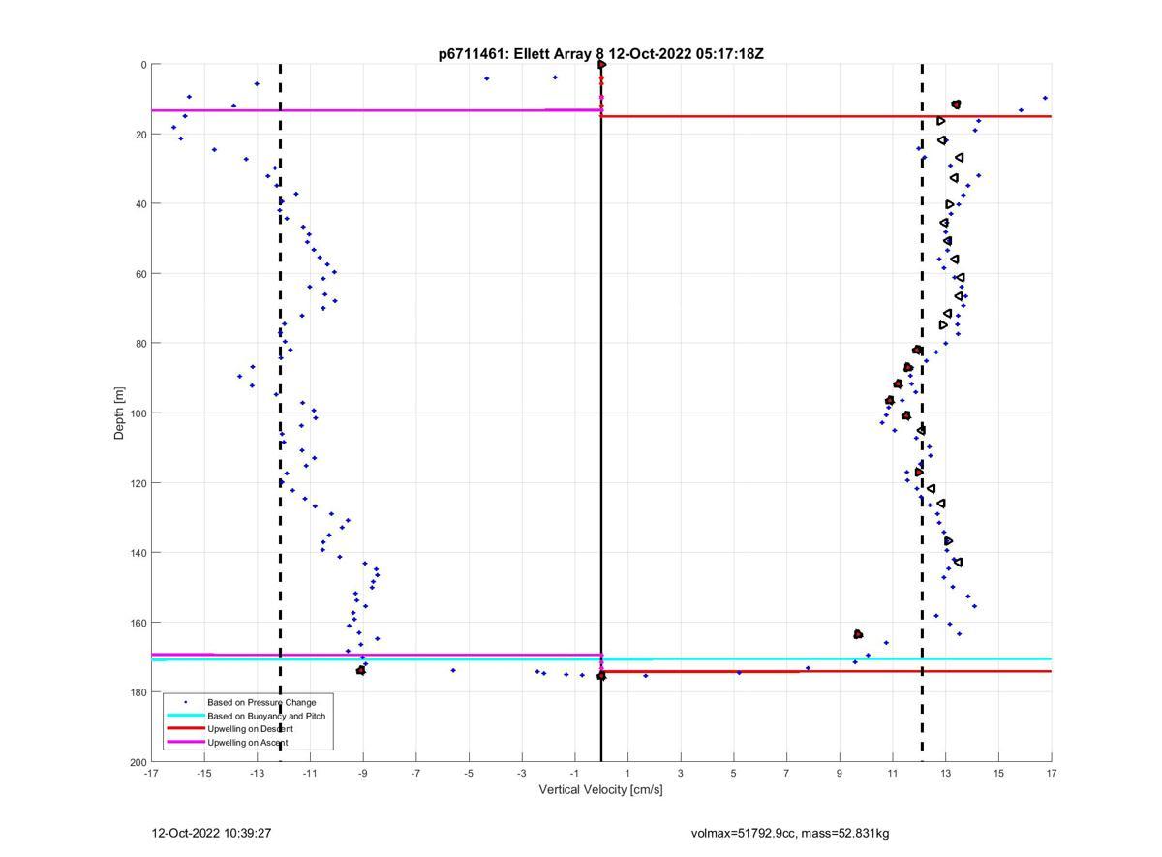Click y-axis tick label '20'
The height and width of the screenshot is (857, 1162).
point(140,135)
